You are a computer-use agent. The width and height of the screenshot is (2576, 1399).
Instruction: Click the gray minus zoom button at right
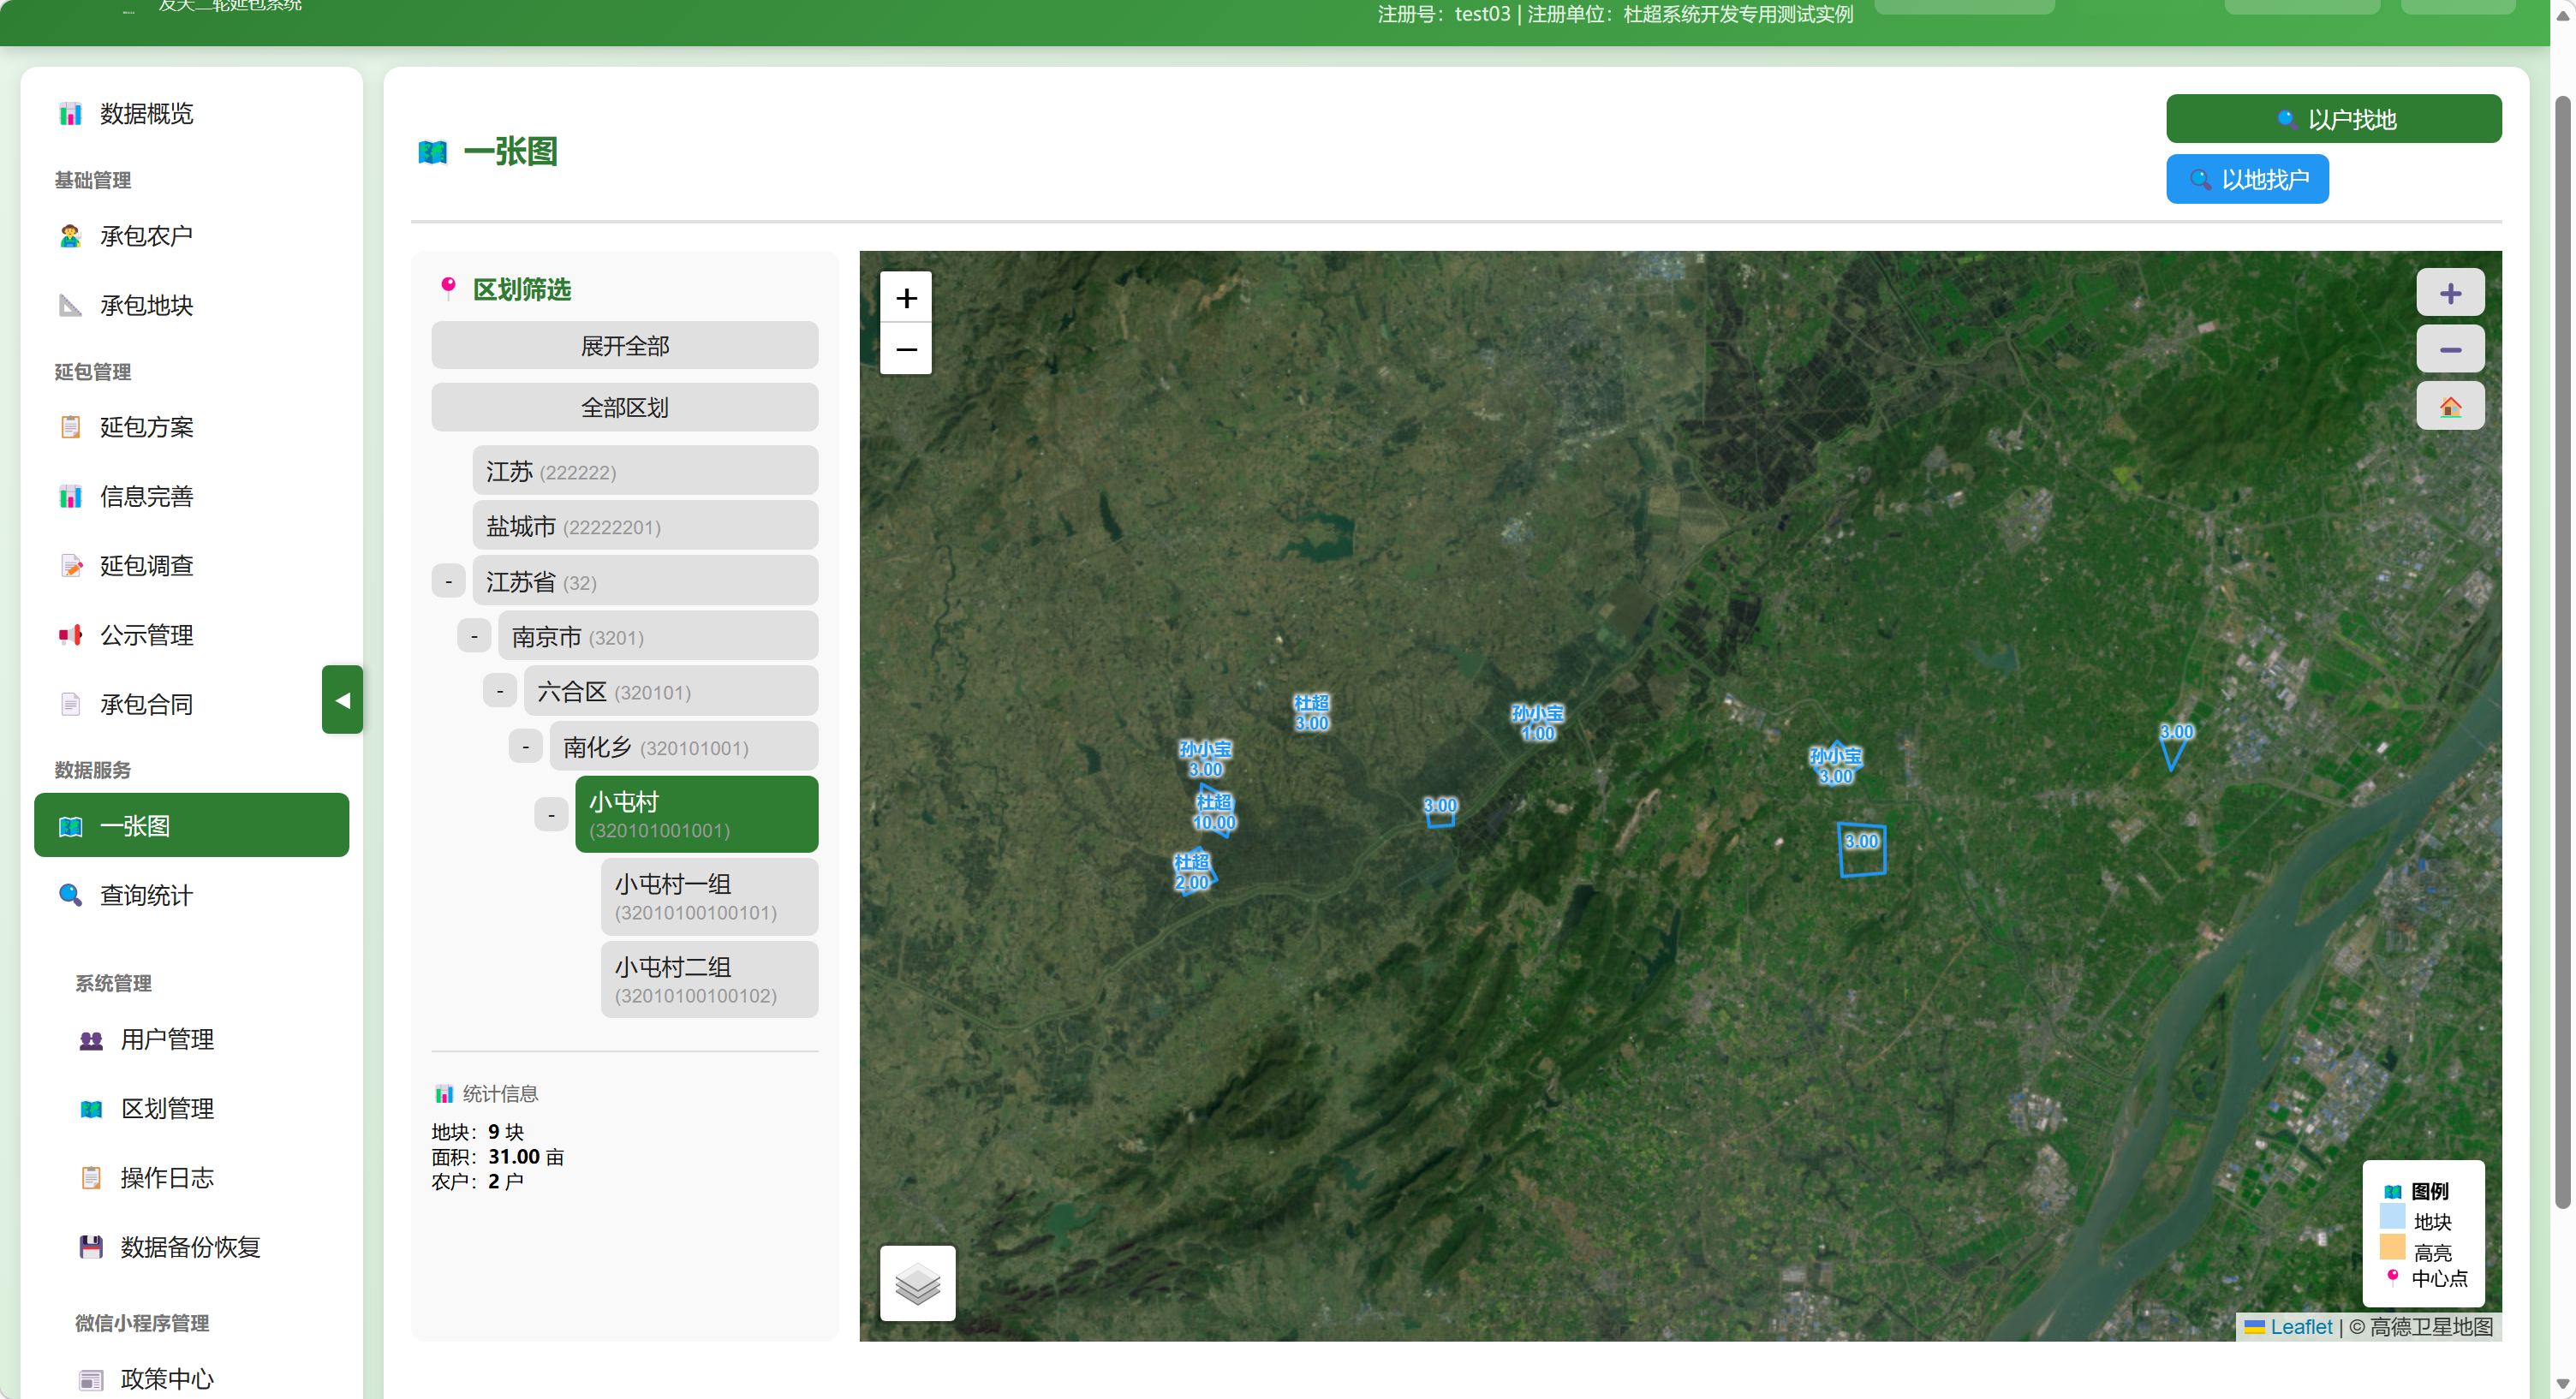tap(2449, 350)
